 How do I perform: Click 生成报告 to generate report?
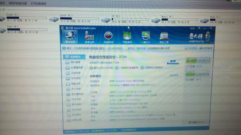(x=191, y=48)
